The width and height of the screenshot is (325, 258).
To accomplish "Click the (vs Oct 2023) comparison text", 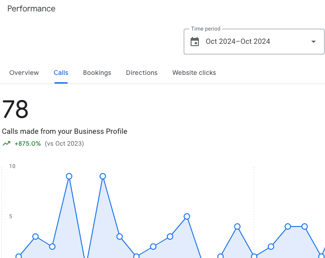I will click(64, 143).
